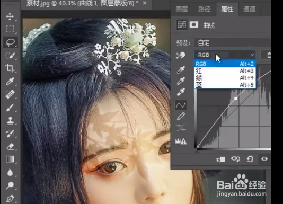283x204 pixels.
Task: Select the Pen tool
Action: 10,199
